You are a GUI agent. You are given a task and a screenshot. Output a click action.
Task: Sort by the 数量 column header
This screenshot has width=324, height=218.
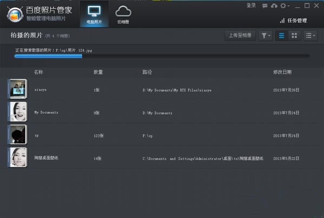(x=98, y=72)
